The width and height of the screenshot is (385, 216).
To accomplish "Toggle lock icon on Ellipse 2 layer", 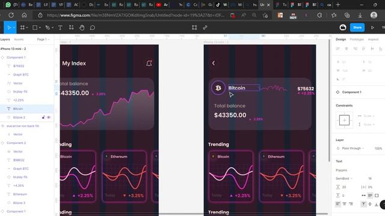I will point(43,118).
